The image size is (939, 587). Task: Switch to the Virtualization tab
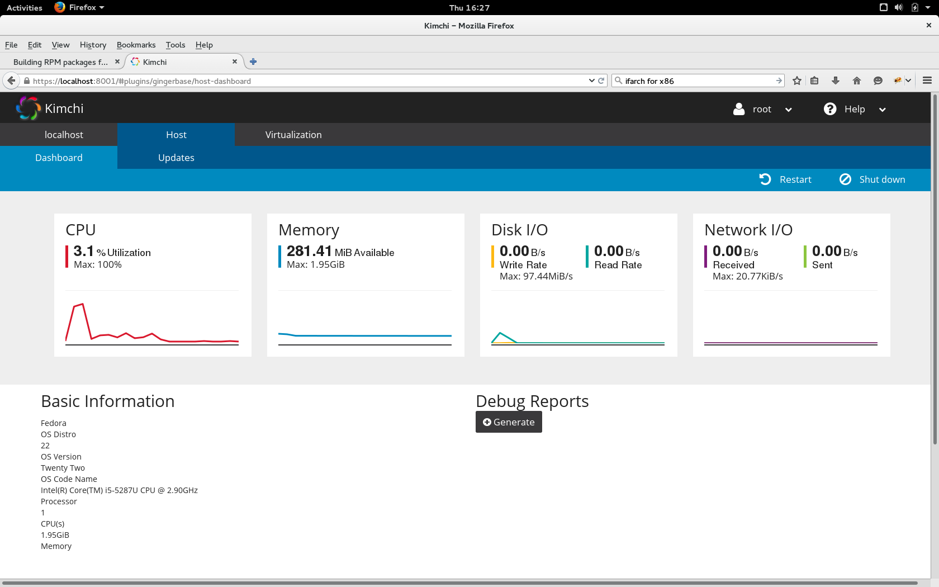point(293,135)
